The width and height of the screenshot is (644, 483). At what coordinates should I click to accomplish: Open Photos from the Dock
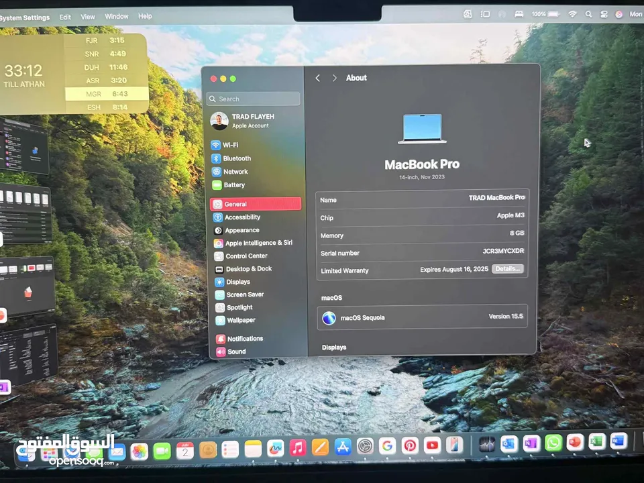140,452
